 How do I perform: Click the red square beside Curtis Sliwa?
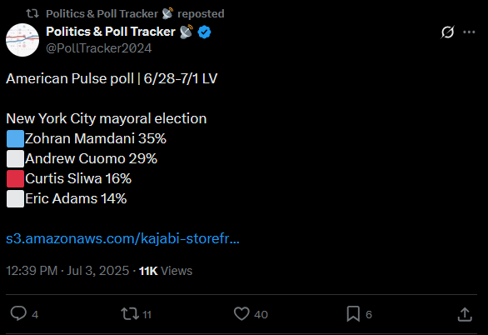[15, 178]
